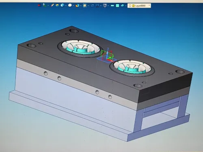203x152 pixels.
Task: Click the cyan tilted surface icon
Action: (x=122, y=6)
